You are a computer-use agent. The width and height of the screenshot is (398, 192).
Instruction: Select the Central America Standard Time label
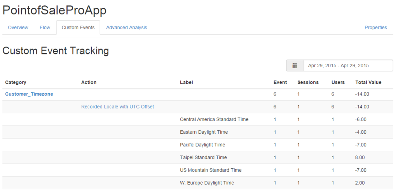pos(214,119)
